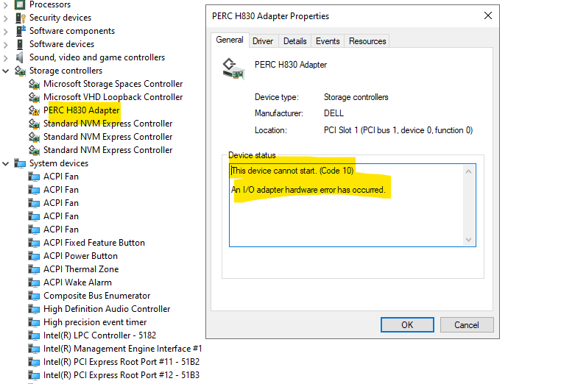Click the Cancel button
561x384 pixels.
point(466,324)
